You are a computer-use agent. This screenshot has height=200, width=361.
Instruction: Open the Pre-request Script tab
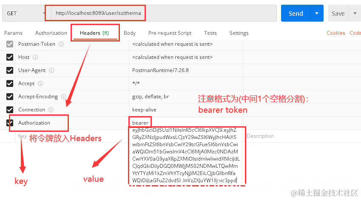tap(170, 33)
